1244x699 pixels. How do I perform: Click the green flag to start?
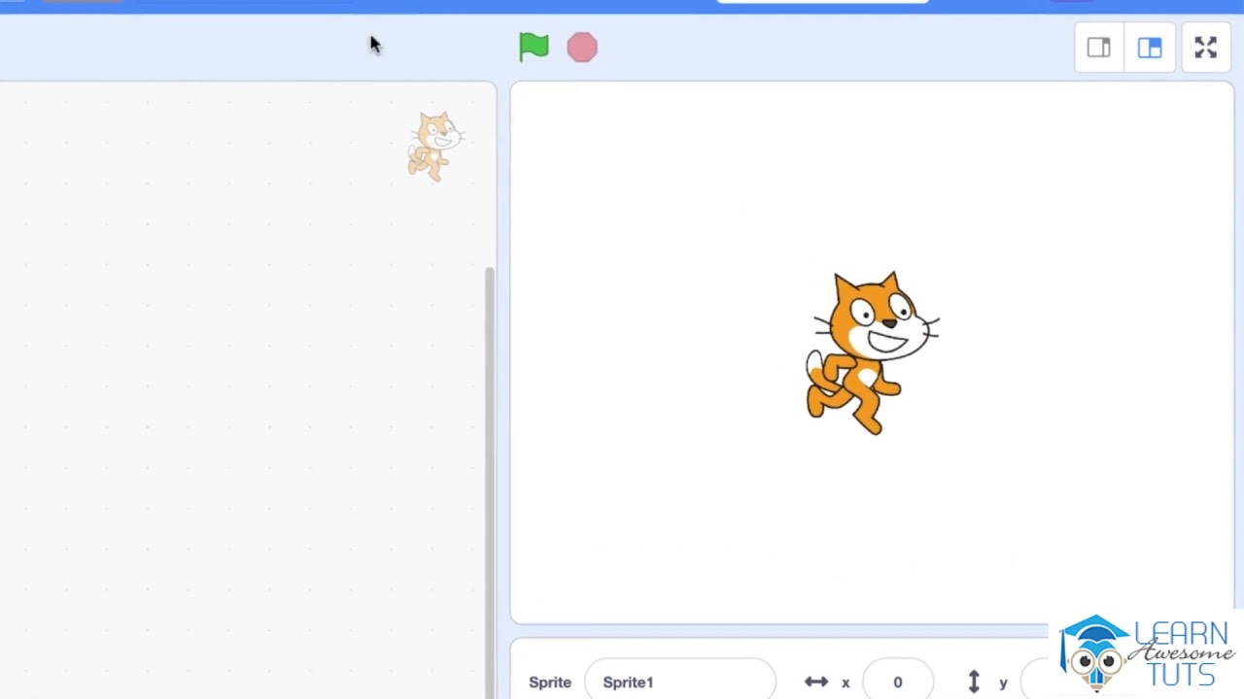click(534, 47)
